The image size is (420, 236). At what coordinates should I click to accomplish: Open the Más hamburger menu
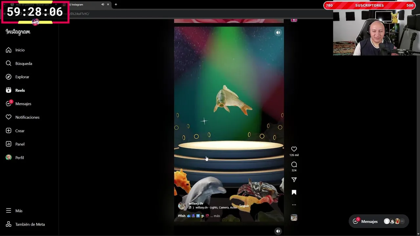click(9, 211)
